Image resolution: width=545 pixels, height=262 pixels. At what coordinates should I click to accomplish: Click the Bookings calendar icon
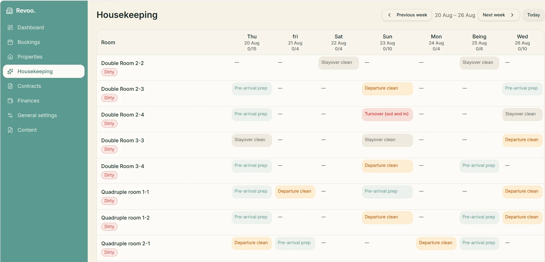point(10,42)
